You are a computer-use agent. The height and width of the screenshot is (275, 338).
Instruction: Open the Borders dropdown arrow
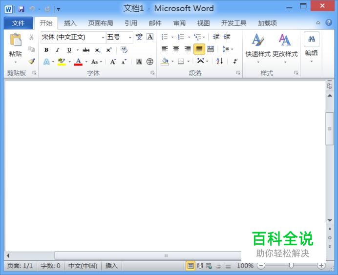pyautogui.click(x=189, y=62)
